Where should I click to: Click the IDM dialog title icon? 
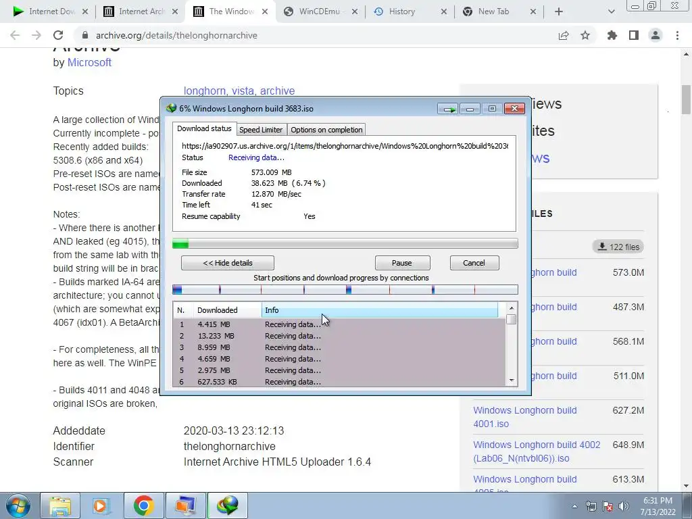pos(171,108)
